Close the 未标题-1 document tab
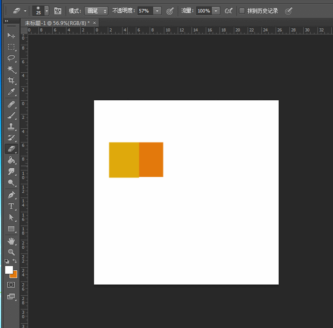The height and width of the screenshot is (328, 333). pyautogui.click(x=94, y=23)
